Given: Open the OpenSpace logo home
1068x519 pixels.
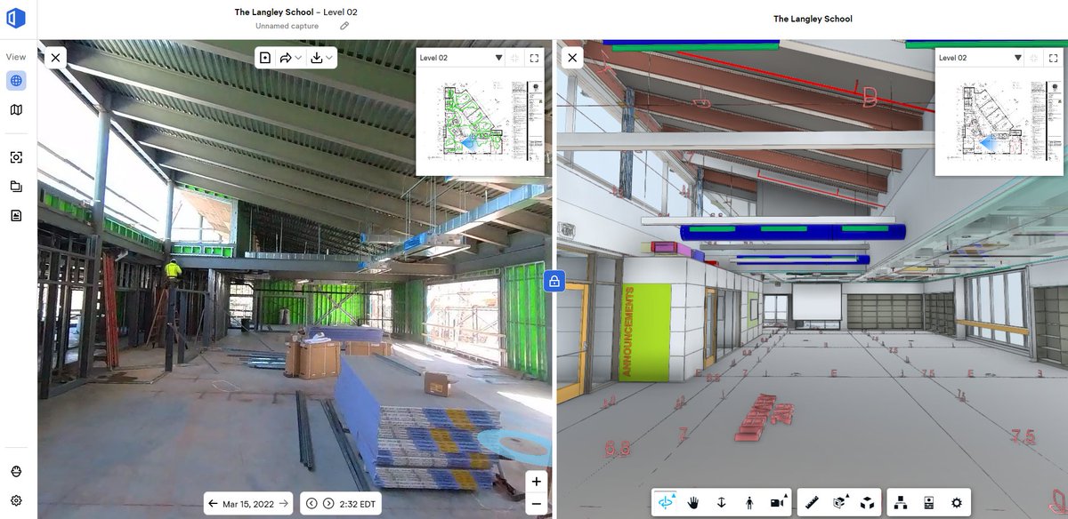Looking at the screenshot, I should pos(17,17).
